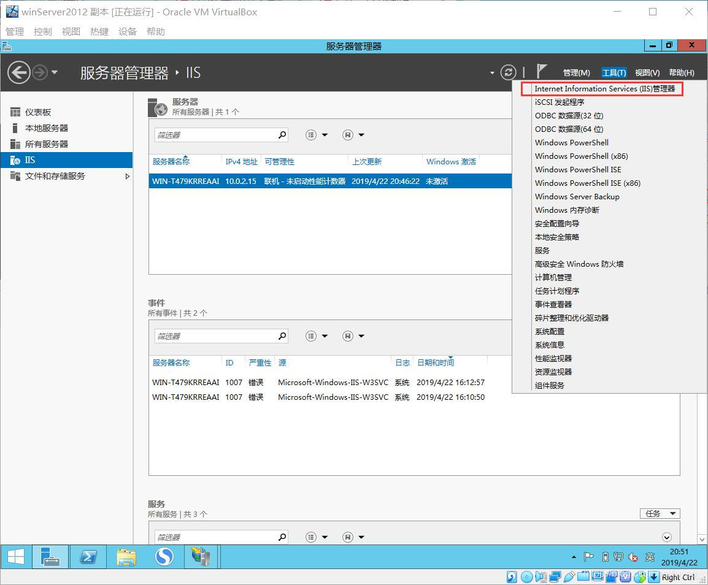The height and width of the screenshot is (585, 708).
Task: Sort by 可管理性 column
Action: pos(280,162)
